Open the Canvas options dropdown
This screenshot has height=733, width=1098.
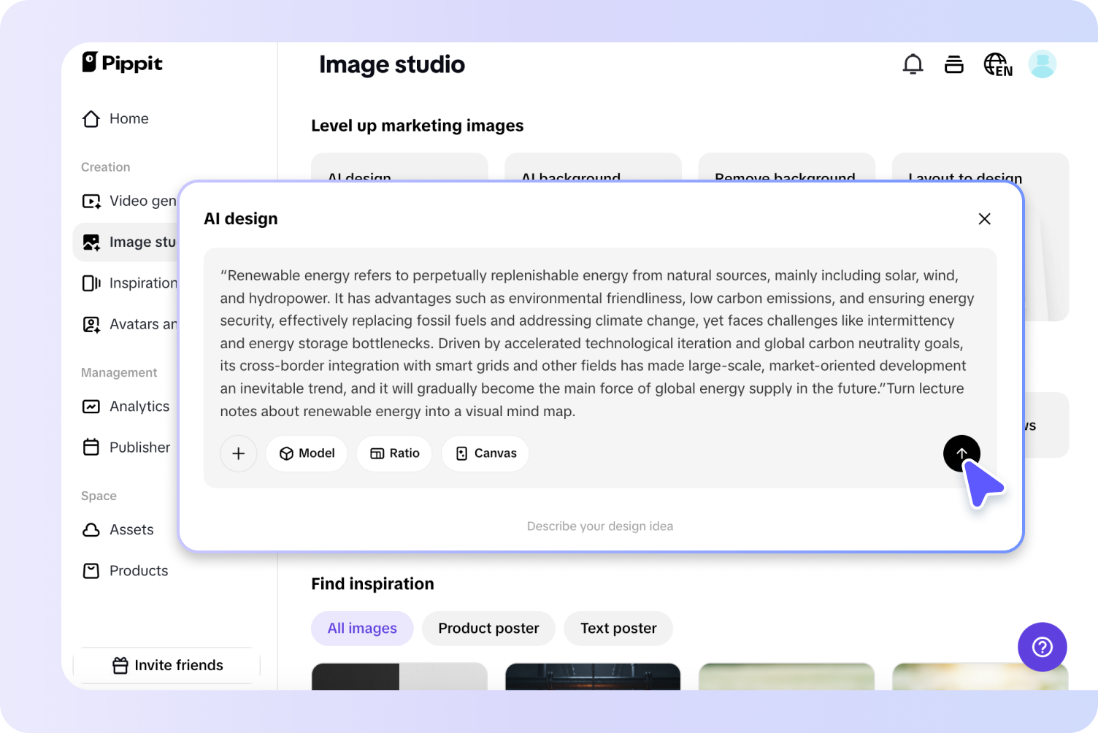[485, 453]
